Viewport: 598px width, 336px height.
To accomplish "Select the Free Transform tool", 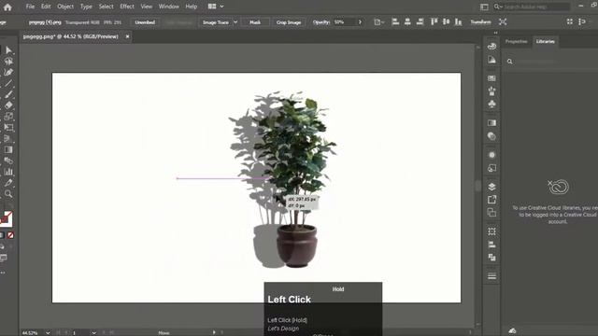I will point(8,128).
